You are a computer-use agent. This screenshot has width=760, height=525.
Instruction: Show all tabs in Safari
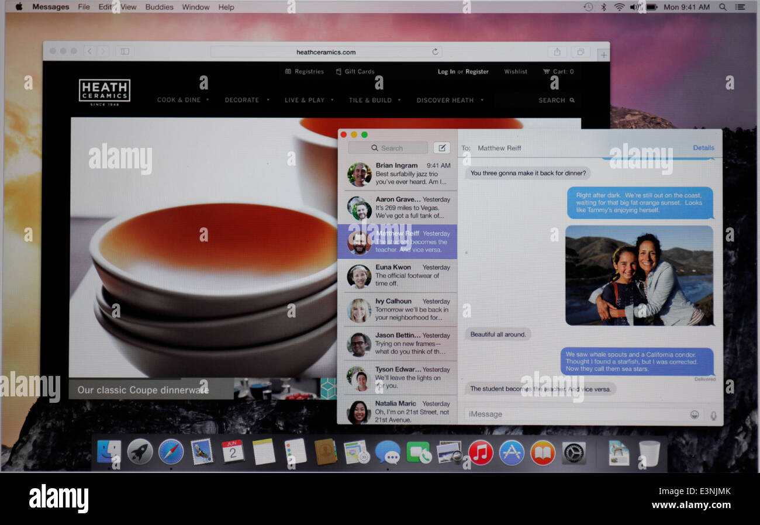click(581, 52)
